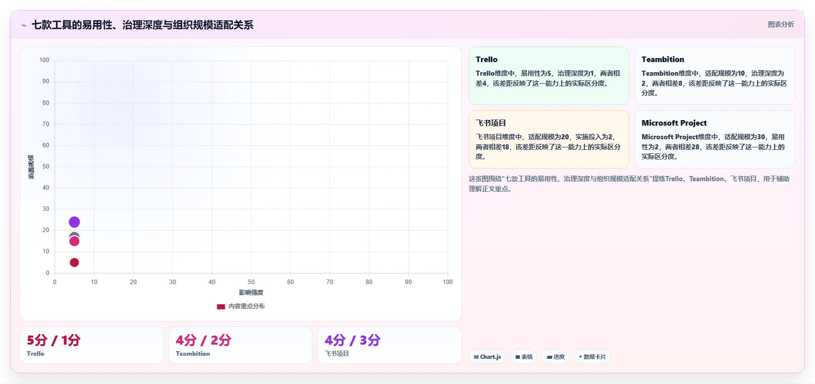Click the 飞书项目 heading in the orange card
Image resolution: width=815 pixels, height=384 pixels.
point(491,123)
